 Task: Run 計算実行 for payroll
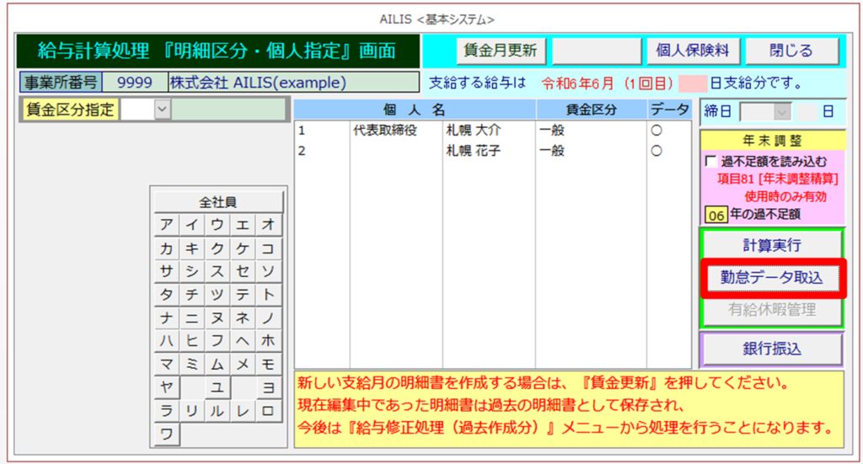click(x=771, y=246)
